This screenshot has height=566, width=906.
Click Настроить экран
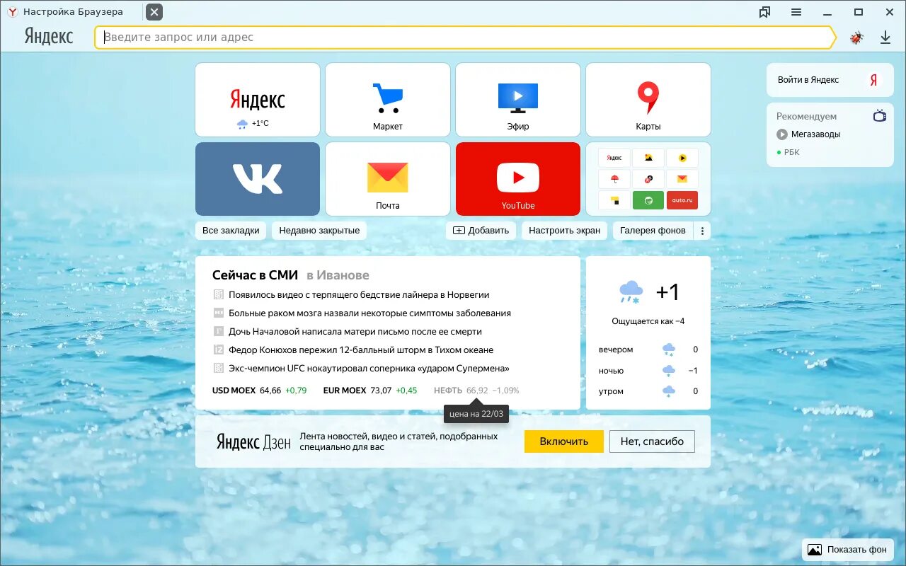pyautogui.click(x=564, y=231)
